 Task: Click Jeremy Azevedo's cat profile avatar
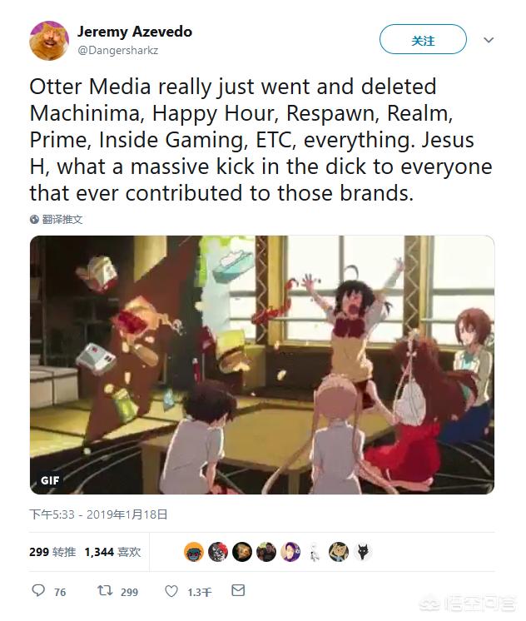(49, 41)
